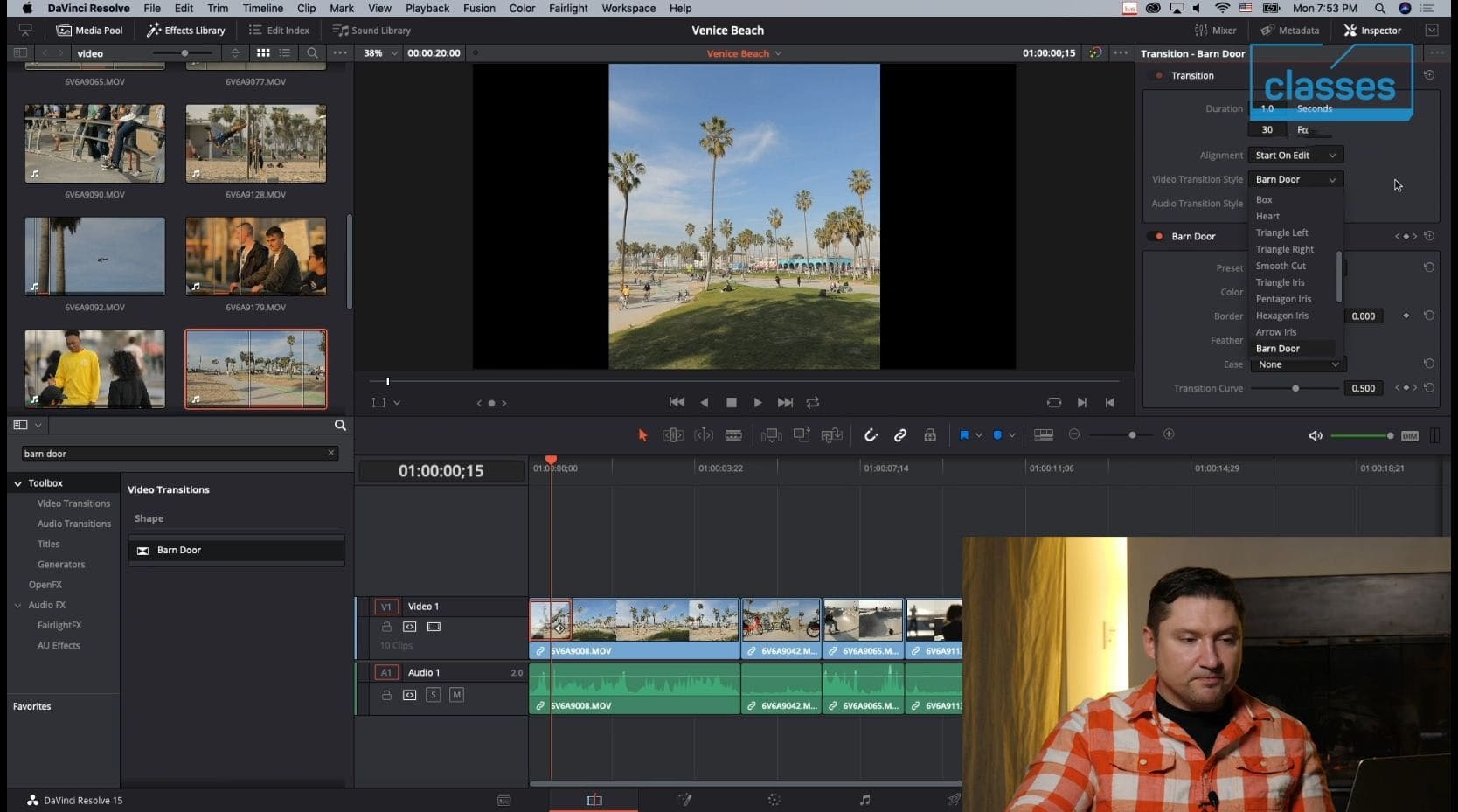This screenshot has width=1458, height=812.
Task: Adjust the green volume slider
Action: coord(1362,436)
